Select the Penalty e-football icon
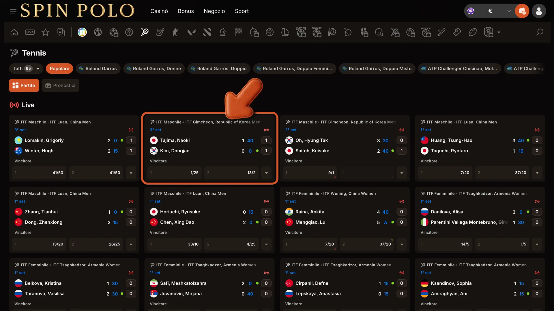The width and height of the screenshot is (554, 311). coord(317,32)
